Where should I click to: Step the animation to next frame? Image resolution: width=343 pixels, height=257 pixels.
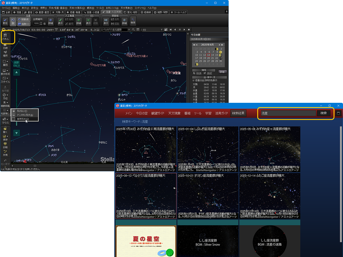click(189, 30)
